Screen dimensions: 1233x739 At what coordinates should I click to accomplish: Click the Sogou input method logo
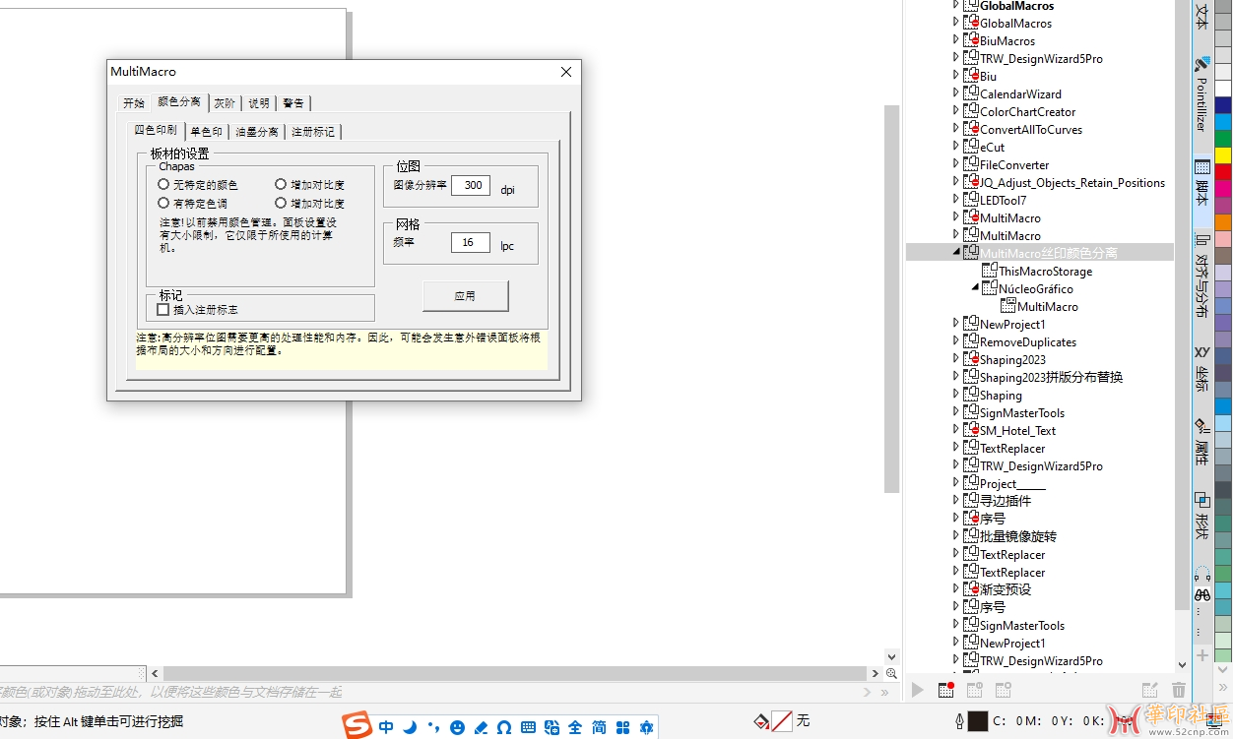click(x=357, y=726)
